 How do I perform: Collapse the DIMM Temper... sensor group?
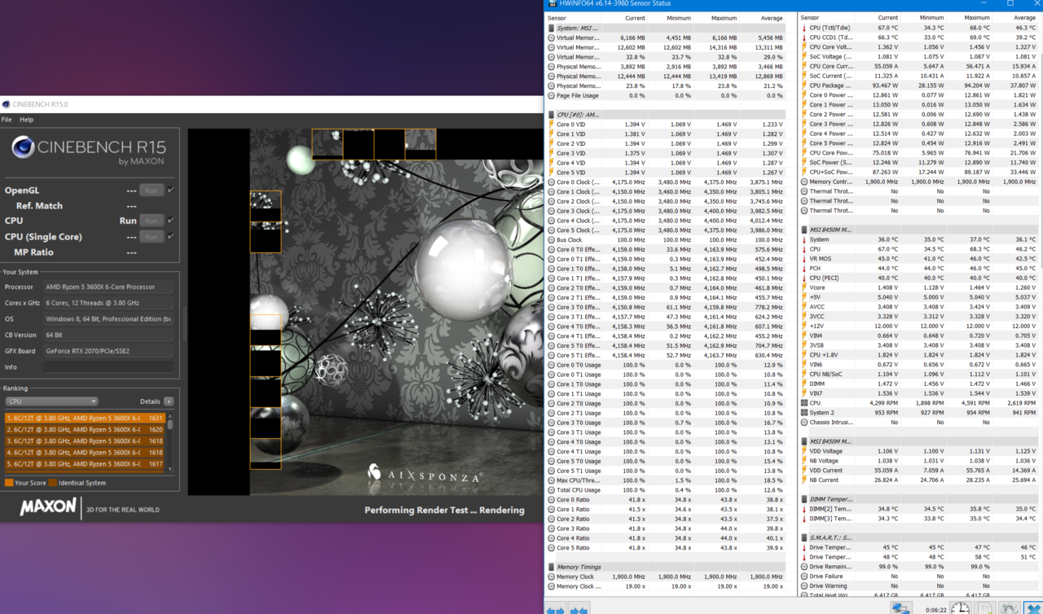coord(804,499)
